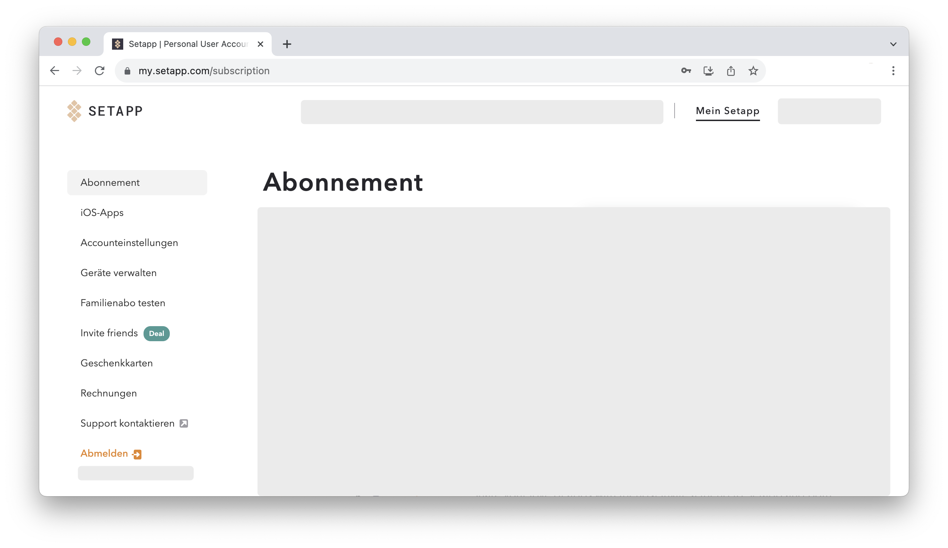Screen dimensions: 948x548
Task: Click the lock icon in address bar
Action: 127,71
